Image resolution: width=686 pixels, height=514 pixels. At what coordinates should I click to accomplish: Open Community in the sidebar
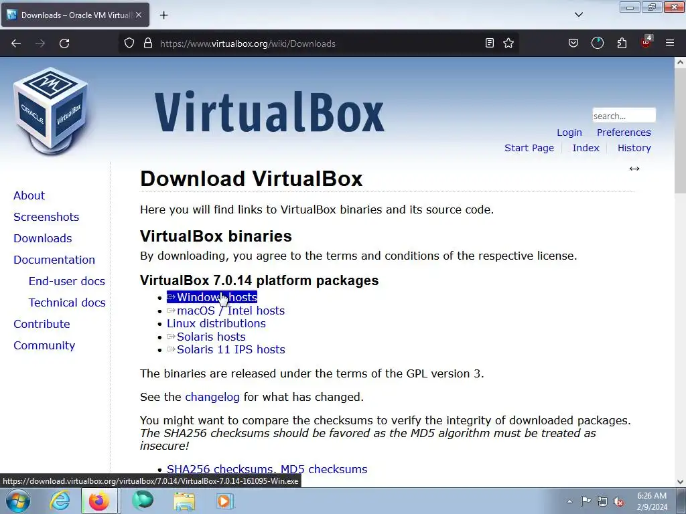pos(44,345)
